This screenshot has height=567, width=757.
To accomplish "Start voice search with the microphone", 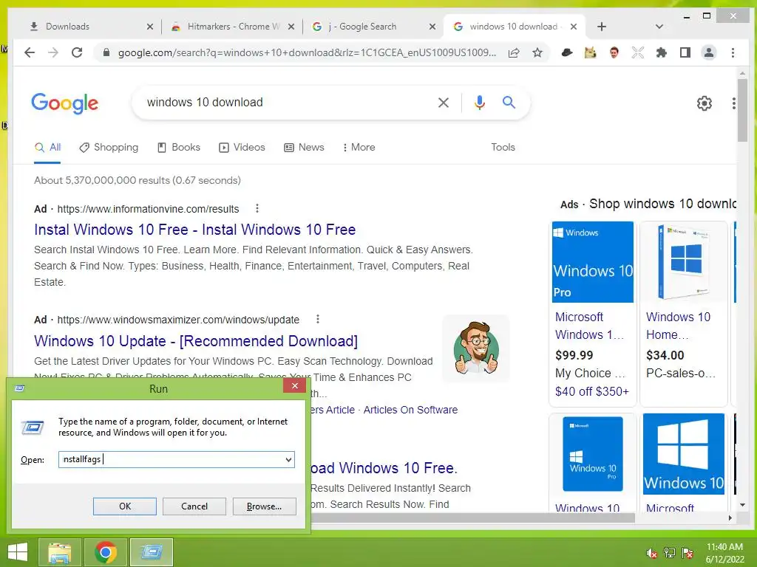I will click(479, 102).
